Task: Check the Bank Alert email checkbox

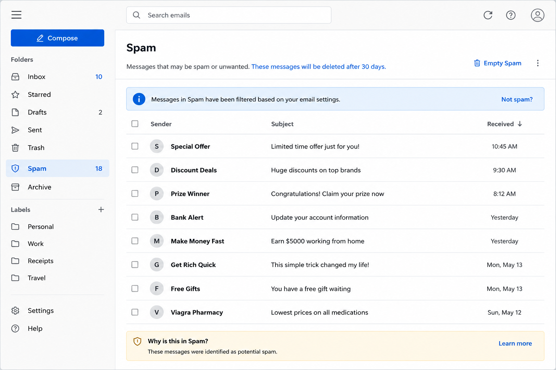Action: click(x=135, y=217)
